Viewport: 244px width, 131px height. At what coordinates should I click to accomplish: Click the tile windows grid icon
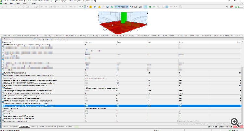point(167,7)
